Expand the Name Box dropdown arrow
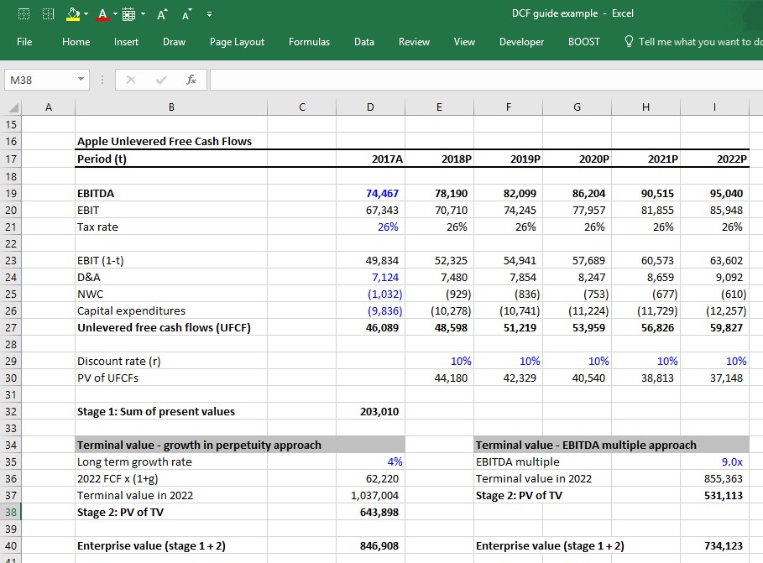 (81, 79)
